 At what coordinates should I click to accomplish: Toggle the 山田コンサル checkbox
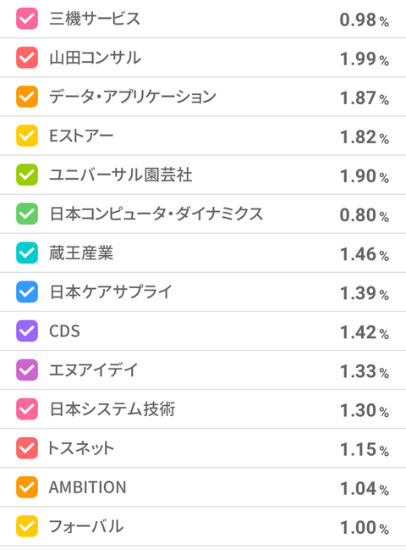click(27, 58)
